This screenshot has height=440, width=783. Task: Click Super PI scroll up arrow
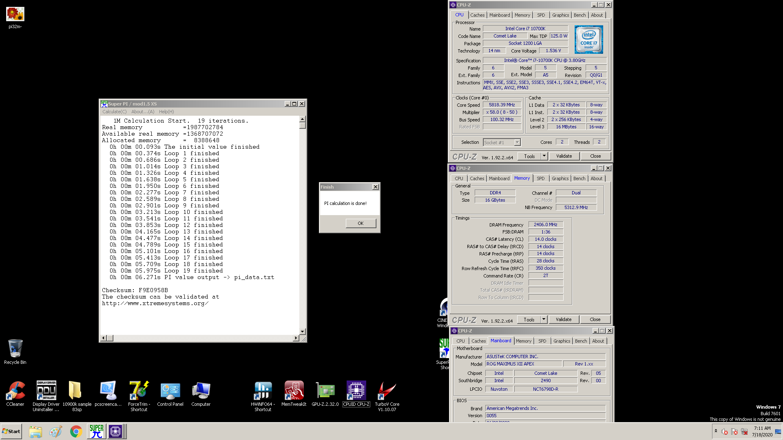coord(302,119)
